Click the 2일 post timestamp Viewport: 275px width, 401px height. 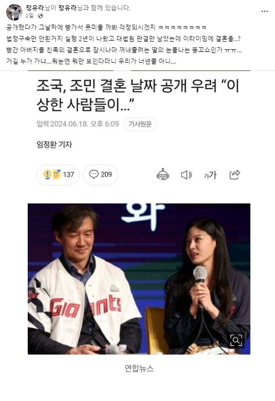point(29,16)
